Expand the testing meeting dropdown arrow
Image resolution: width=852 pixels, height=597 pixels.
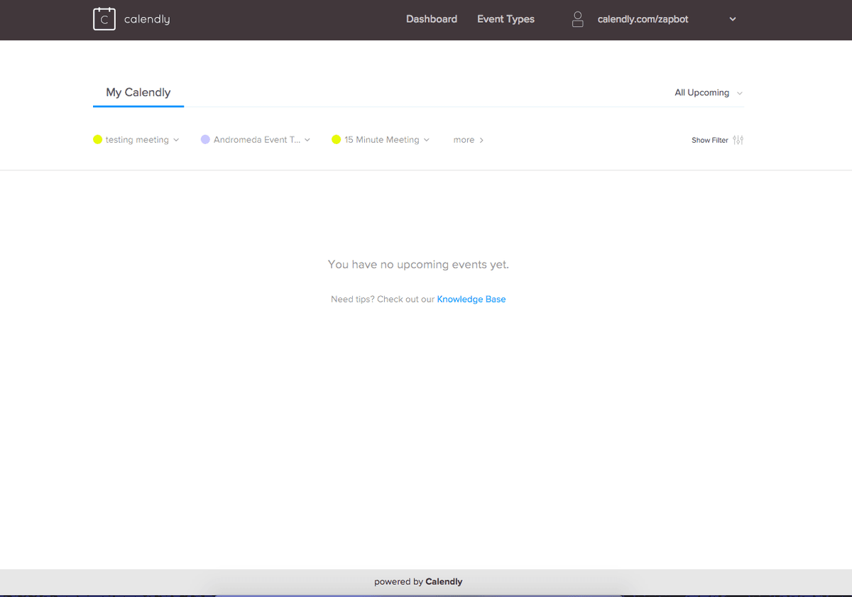176,140
